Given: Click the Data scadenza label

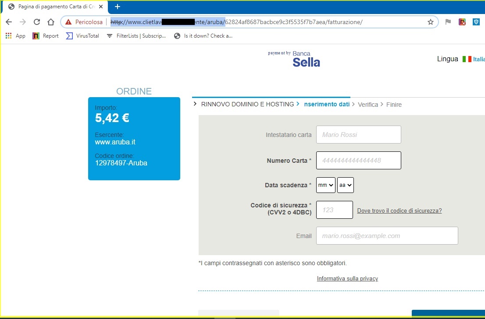Looking at the screenshot, I should pos(288,185).
